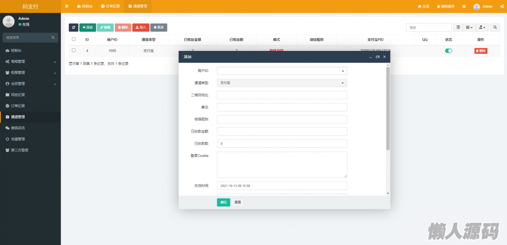
Task: Toggle the 状态 switch for row 4
Action: click(x=448, y=51)
